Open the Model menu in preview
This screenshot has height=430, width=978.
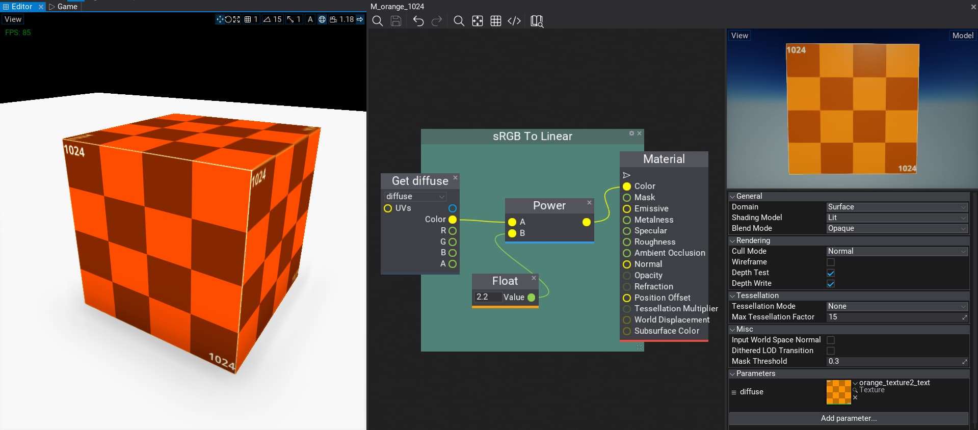point(962,36)
